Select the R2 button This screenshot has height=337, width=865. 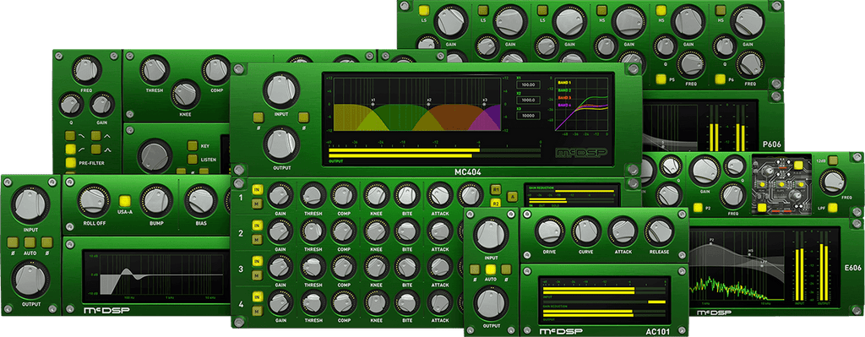point(495,204)
